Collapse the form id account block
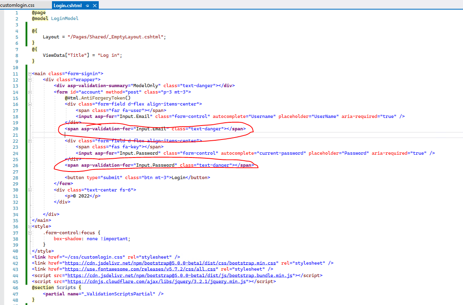Viewport: 463px width, 305px height. click(x=30, y=92)
